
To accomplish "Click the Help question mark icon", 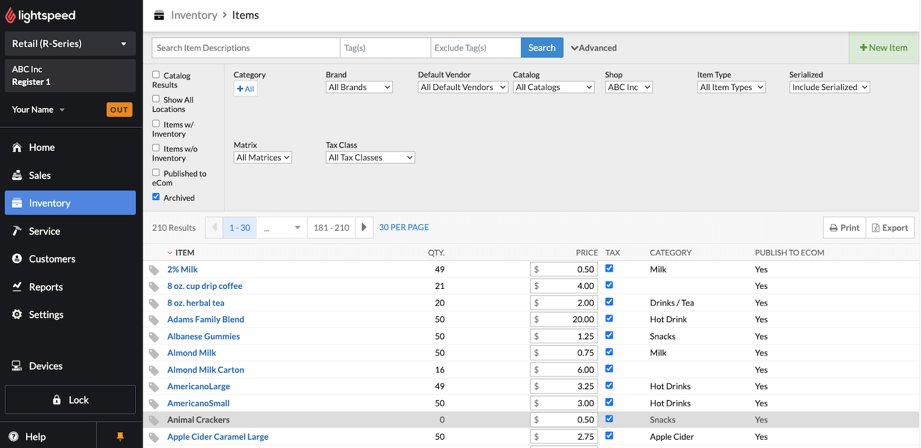I will click(x=13, y=436).
